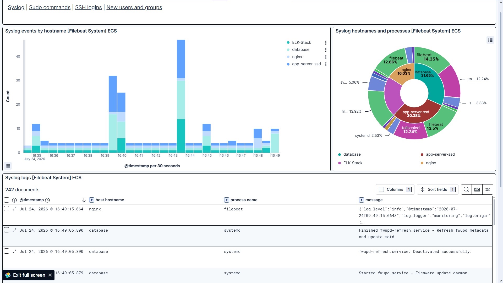Tick checkbox for nginx filebeat row
Image resolution: width=503 pixels, height=283 pixels.
pos(7,209)
